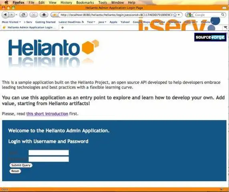Open the Yahoo! bookmark

[125, 22]
